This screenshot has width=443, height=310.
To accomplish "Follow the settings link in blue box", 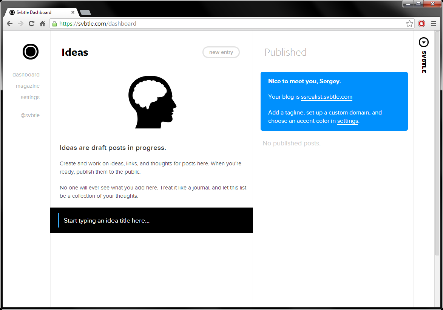I will (347, 121).
